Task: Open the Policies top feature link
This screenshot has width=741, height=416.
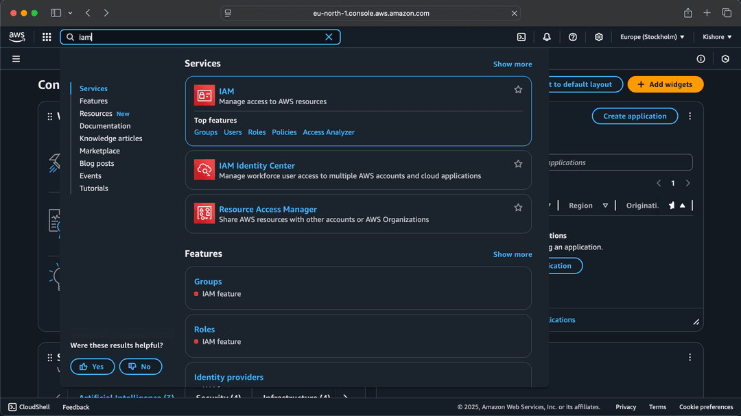Action: tap(284, 132)
